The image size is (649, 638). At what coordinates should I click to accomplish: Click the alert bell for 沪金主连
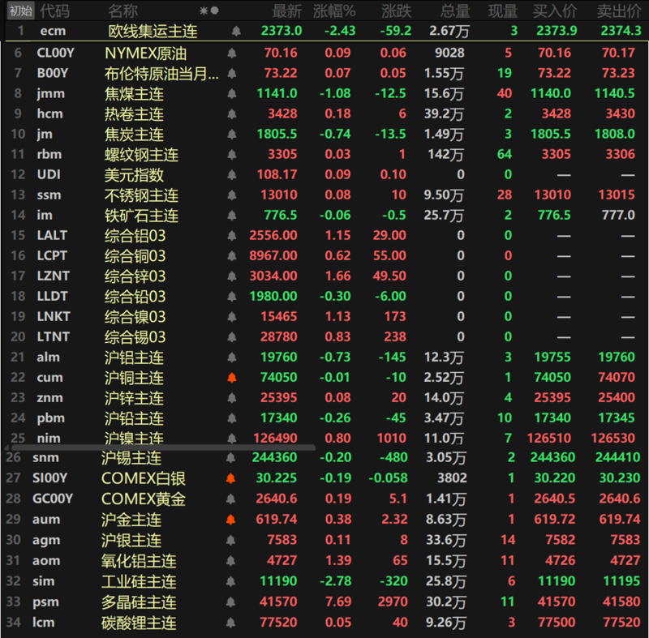tap(231, 519)
